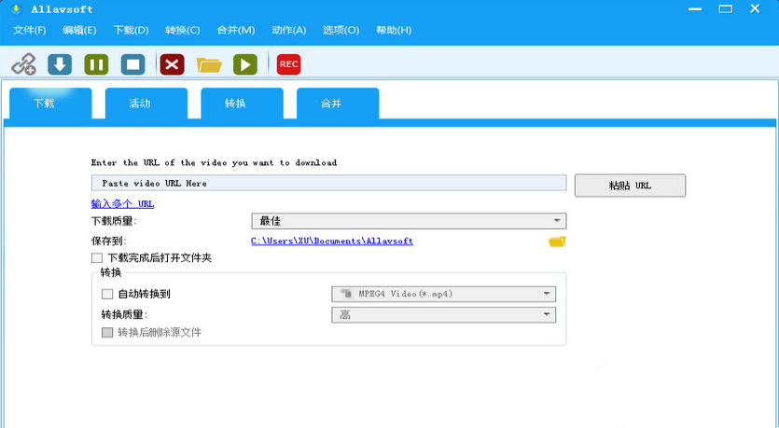
Task: Stop the task with the blue square icon
Action: click(133, 64)
